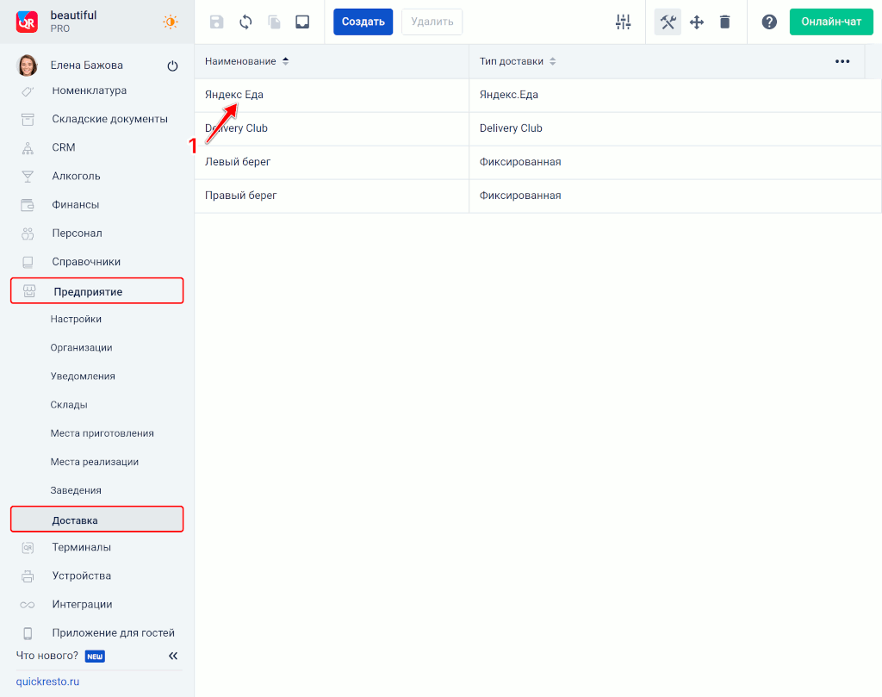This screenshot has width=882, height=697.
Task: Select Настройки submenu item
Action: [76, 319]
